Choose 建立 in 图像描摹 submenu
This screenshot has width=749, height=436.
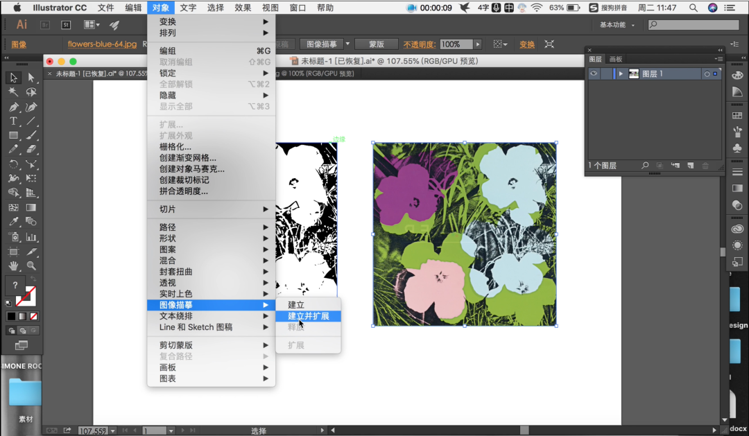[x=308, y=305]
